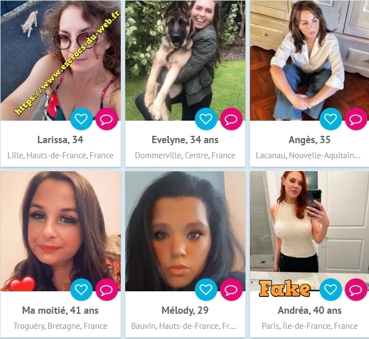Open chat with Larissa
The height and width of the screenshot is (339, 369).
tap(107, 119)
